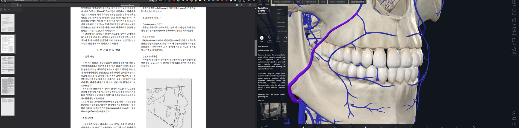Viewport: 519px width, 128px height.
Task: Expand the three-dots under Vena facialis
Action: [x=259, y=17]
